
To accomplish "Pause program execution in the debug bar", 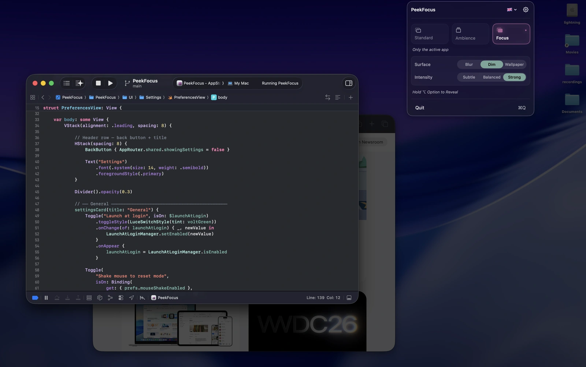I will [46, 298].
